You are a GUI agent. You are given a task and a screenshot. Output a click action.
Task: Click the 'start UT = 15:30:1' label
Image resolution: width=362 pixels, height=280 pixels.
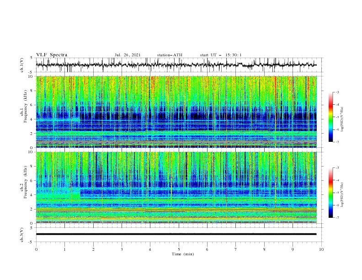(x=221, y=55)
